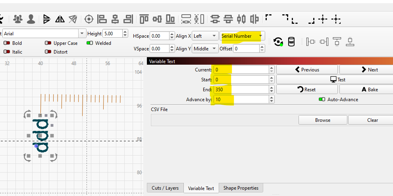Image resolution: width=393 pixels, height=196 pixels.
Task: Open the Serial Number text mode dropdown
Action: 260,36
